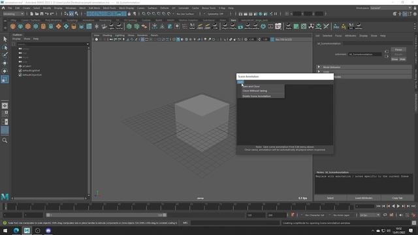
Task: Expand the UUID section
Action: pos(364,72)
